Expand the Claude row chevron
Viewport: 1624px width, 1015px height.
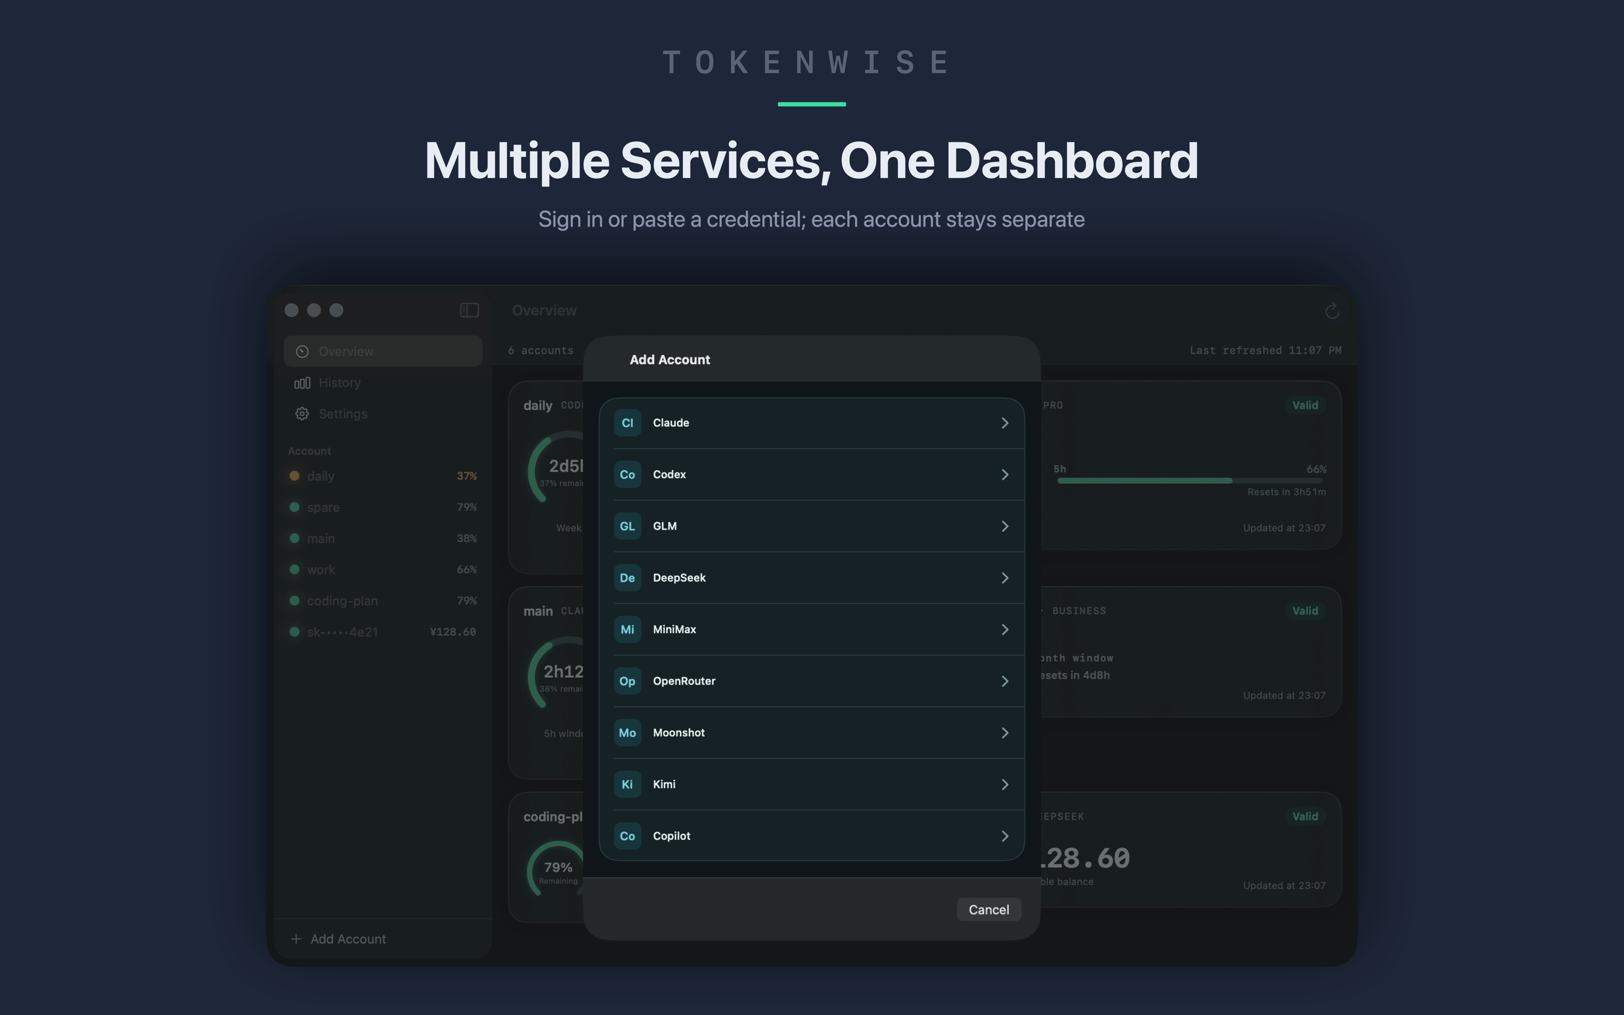pos(1005,423)
